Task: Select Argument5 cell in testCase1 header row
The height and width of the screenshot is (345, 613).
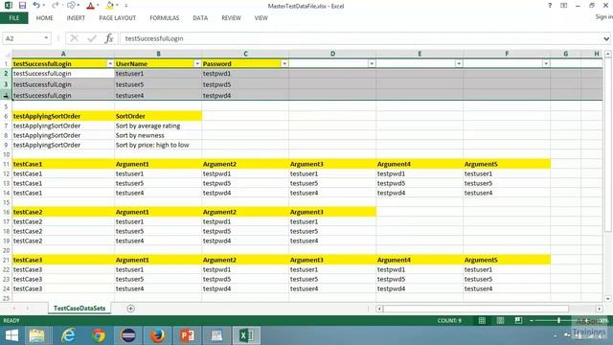Action: click(x=507, y=164)
